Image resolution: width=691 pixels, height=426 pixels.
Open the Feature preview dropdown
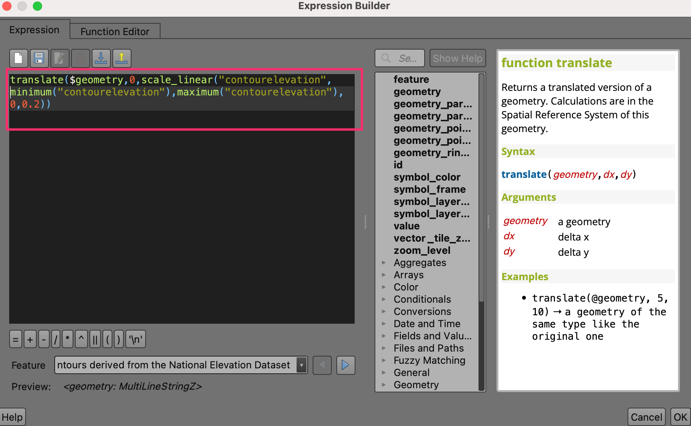[302, 365]
